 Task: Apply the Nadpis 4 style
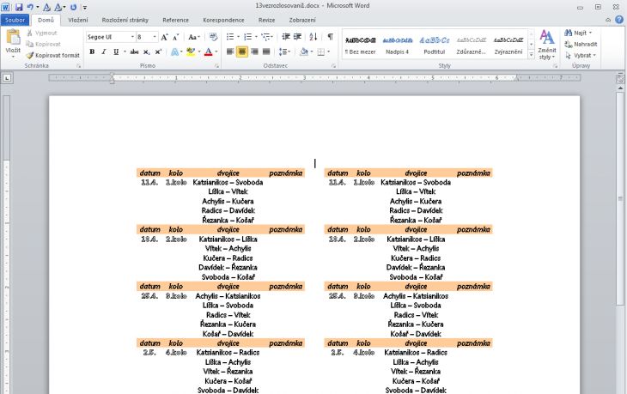[397, 45]
